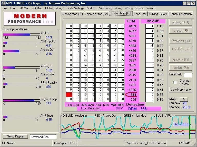Open the File menu
The height and width of the screenshot is (147, 197).
5,8
